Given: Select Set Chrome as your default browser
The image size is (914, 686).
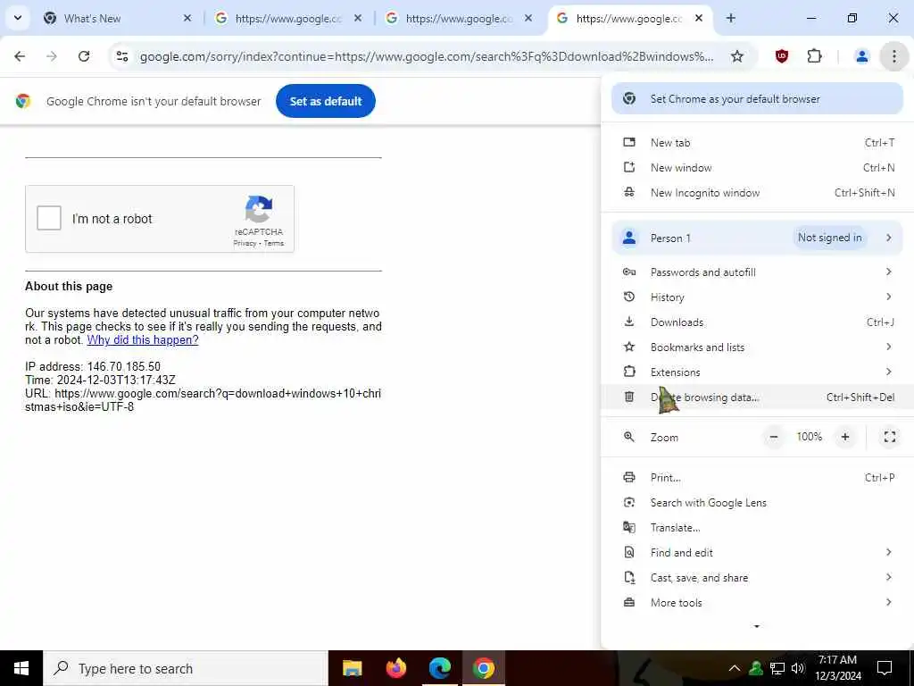Looking at the screenshot, I should (x=757, y=98).
